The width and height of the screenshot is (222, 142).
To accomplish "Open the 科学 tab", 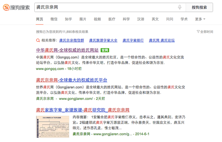I will coord(126,19).
